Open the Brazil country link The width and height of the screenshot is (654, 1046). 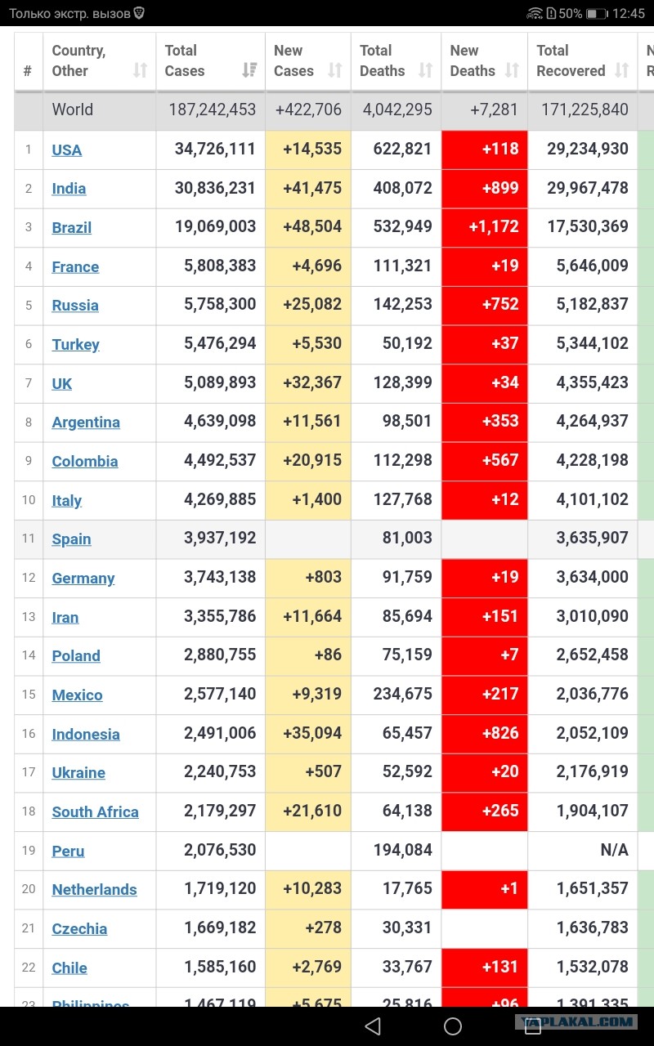pos(71,228)
